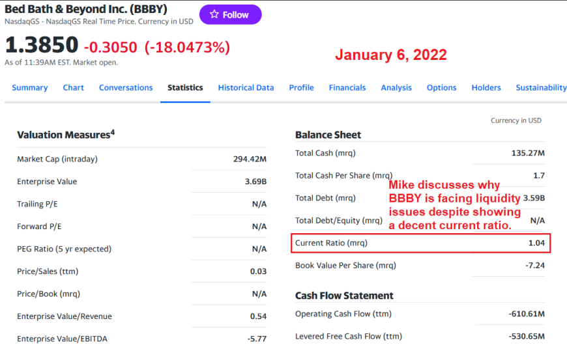Select the Total Cash Per Share (mrq) label
Viewport: 567px width, 349px height.
pos(344,175)
